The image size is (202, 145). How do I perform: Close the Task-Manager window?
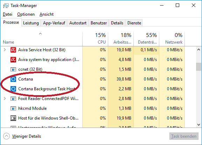coord(194,5)
